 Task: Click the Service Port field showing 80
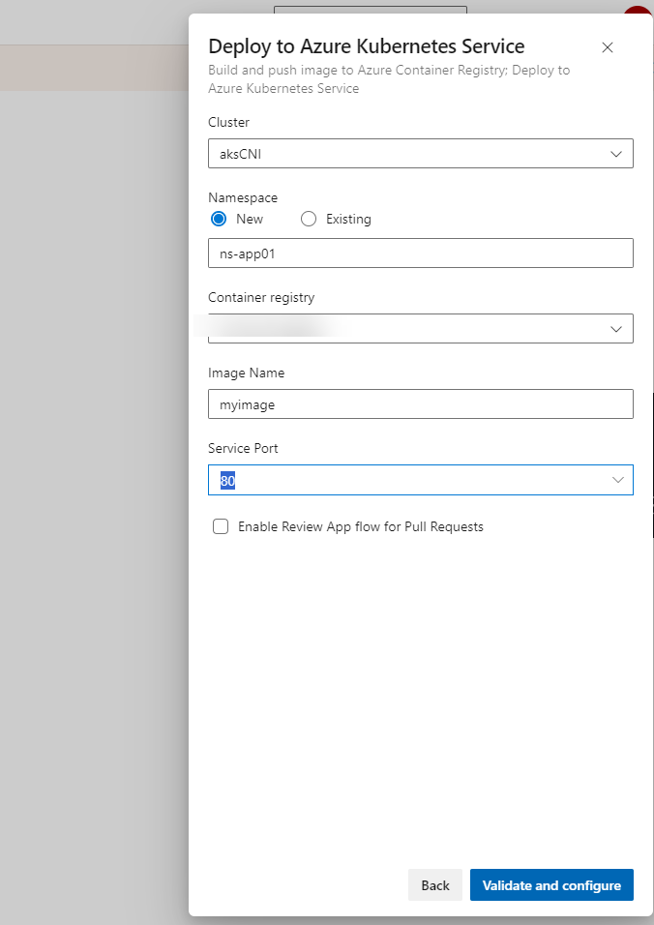point(421,480)
